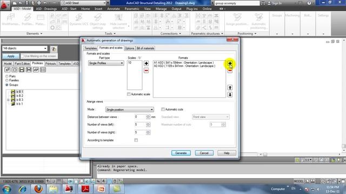
Task: Click the help question mark in title bar
Action: click(x=309, y=3)
